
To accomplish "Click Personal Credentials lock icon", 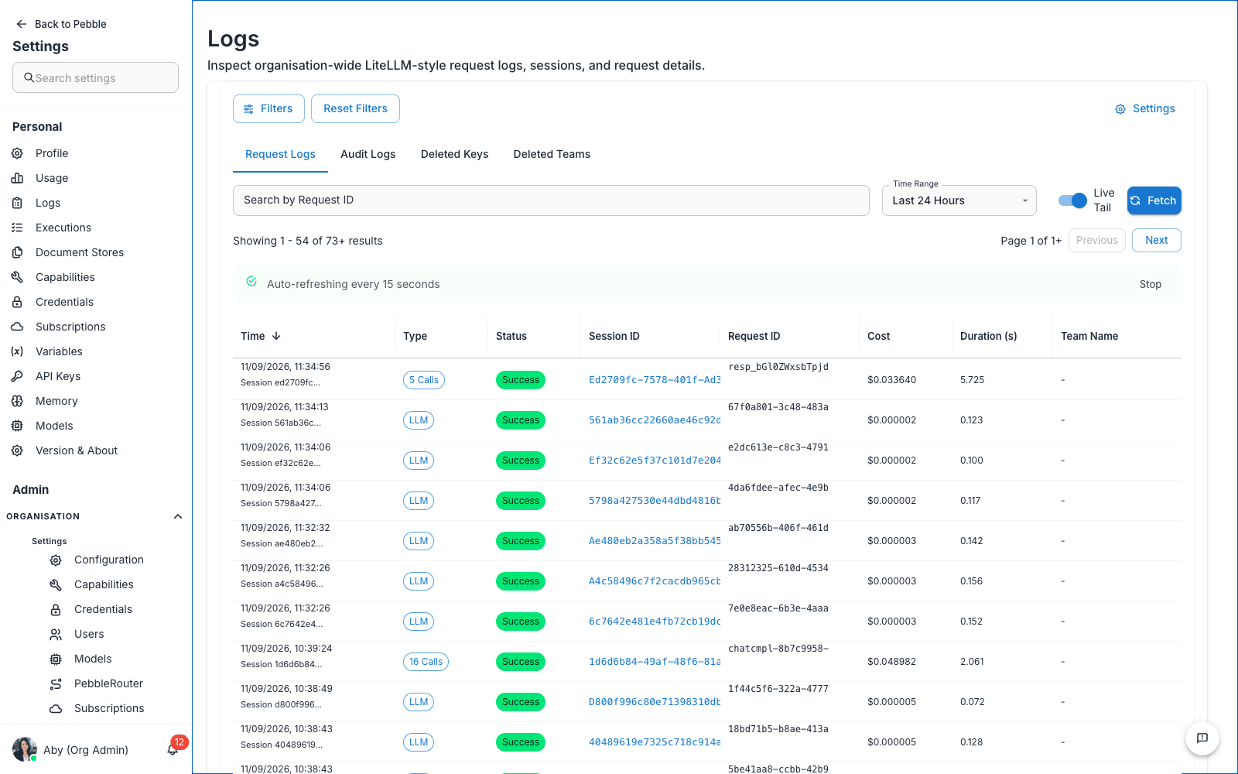I will pyautogui.click(x=17, y=302).
